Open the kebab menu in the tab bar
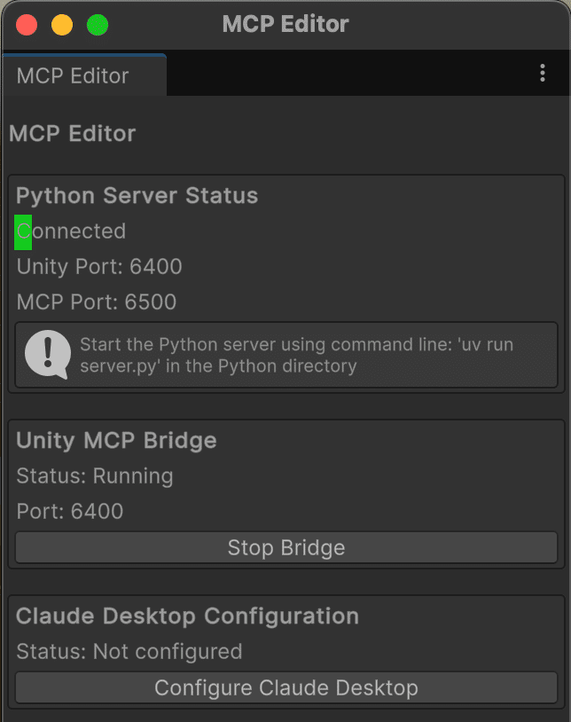This screenshot has width=571, height=722. [x=542, y=74]
